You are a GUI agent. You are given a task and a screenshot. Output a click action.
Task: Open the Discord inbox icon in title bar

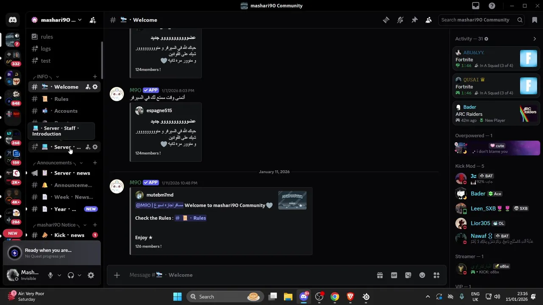coord(476,6)
